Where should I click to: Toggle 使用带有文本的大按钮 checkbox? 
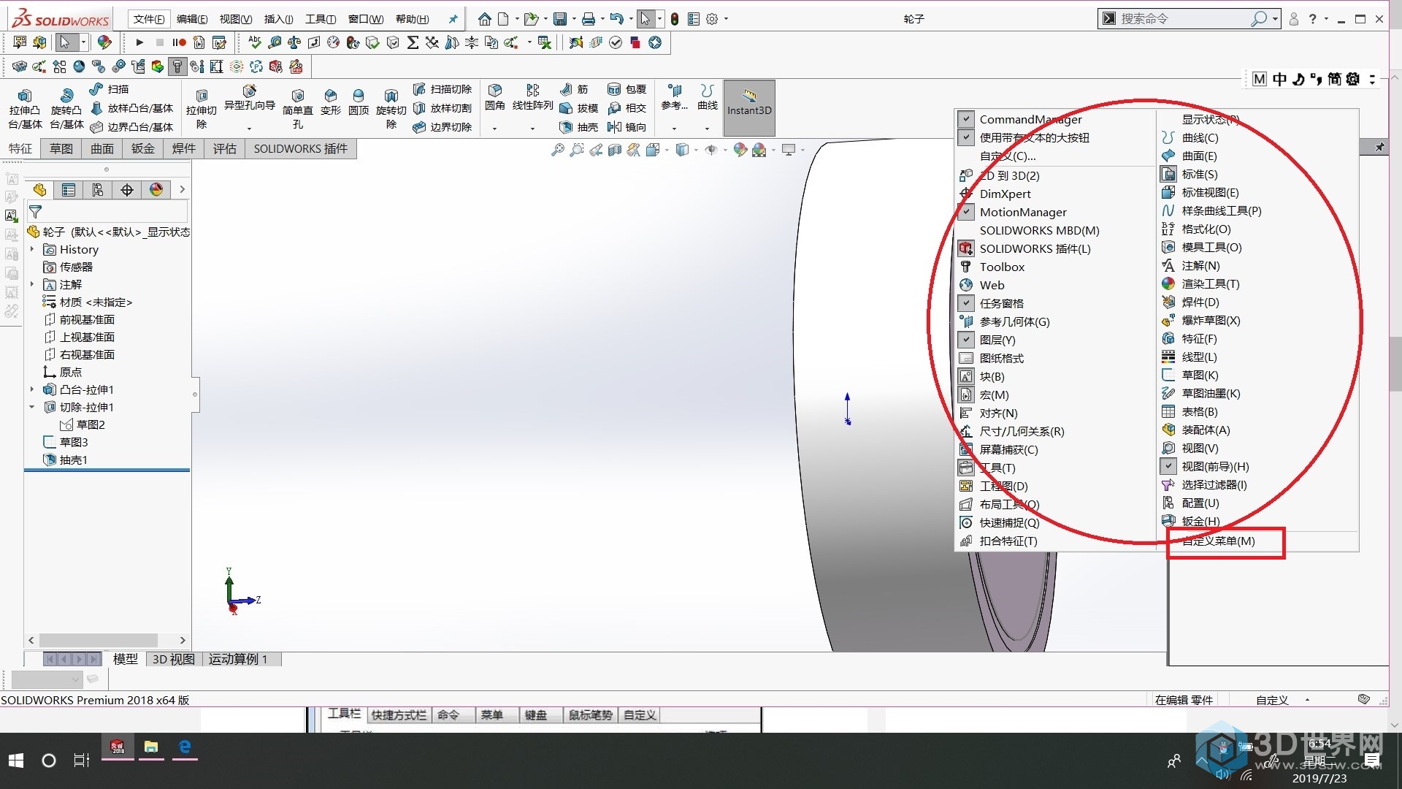pyautogui.click(x=966, y=137)
